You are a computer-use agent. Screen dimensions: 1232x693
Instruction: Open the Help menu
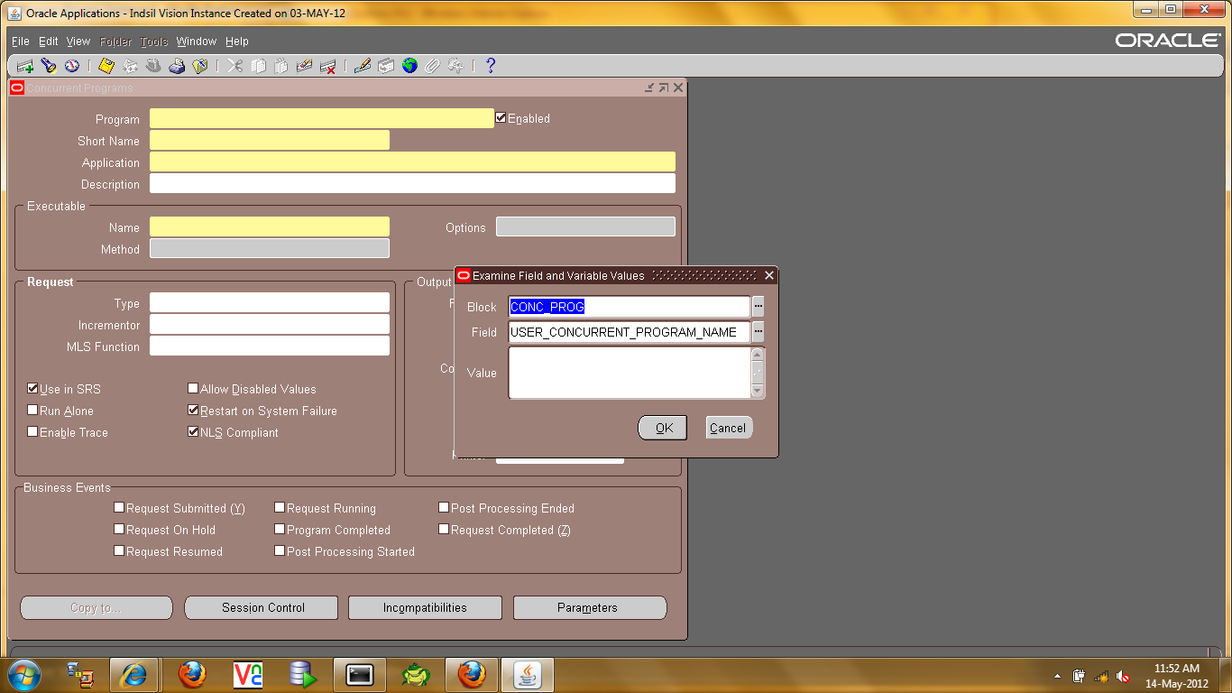coord(237,42)
